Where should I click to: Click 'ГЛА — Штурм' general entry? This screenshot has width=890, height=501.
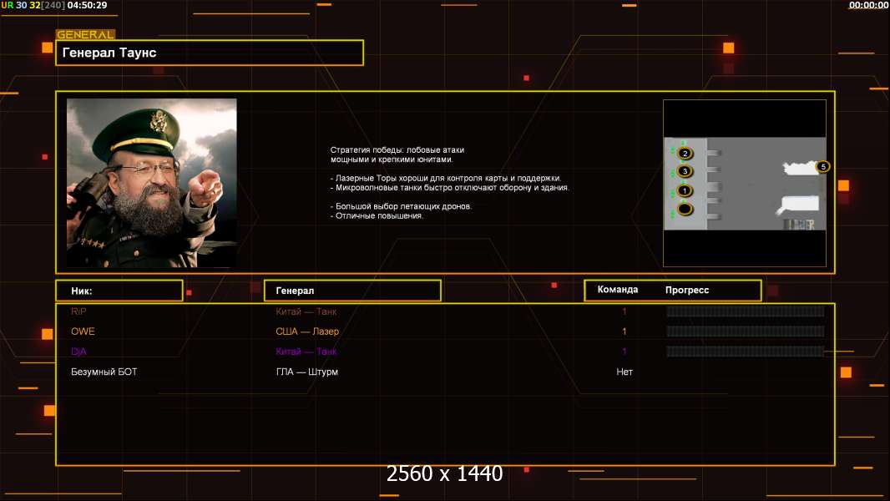click(307, 372)
